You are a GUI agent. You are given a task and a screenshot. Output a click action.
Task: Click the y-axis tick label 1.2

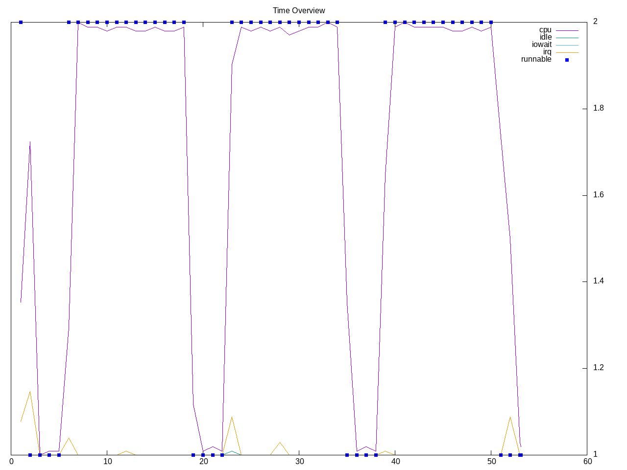tap(598, 368)
